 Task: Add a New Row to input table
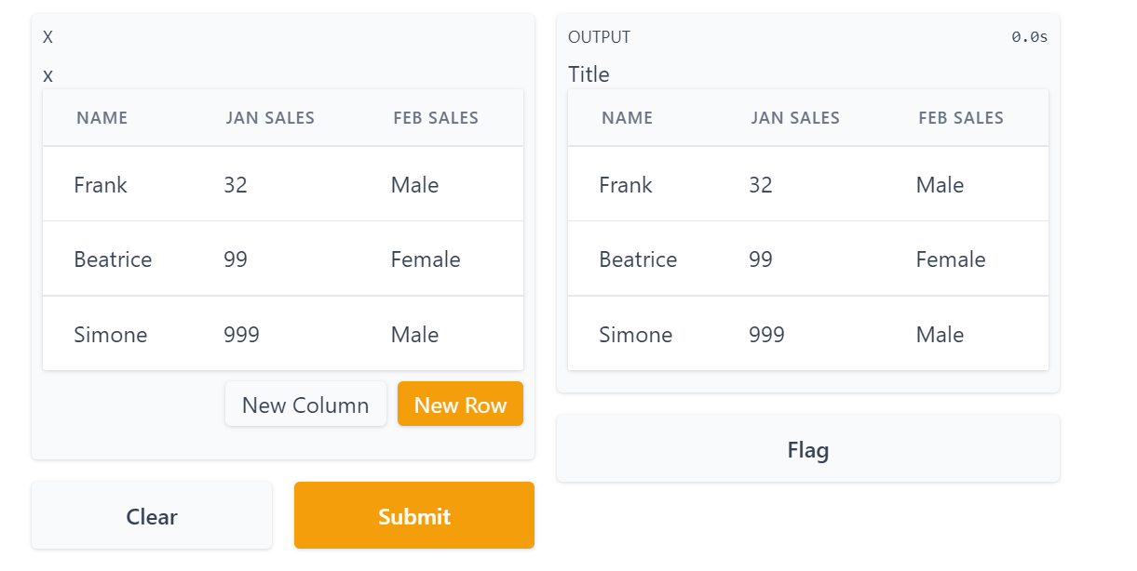tap(460, 405)
